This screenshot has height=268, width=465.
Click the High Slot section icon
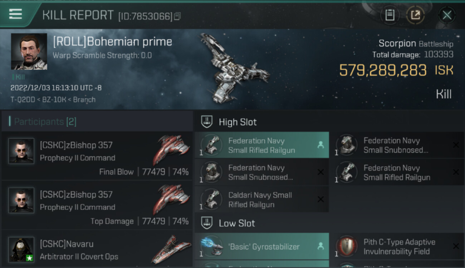click(x=207, y=122)
